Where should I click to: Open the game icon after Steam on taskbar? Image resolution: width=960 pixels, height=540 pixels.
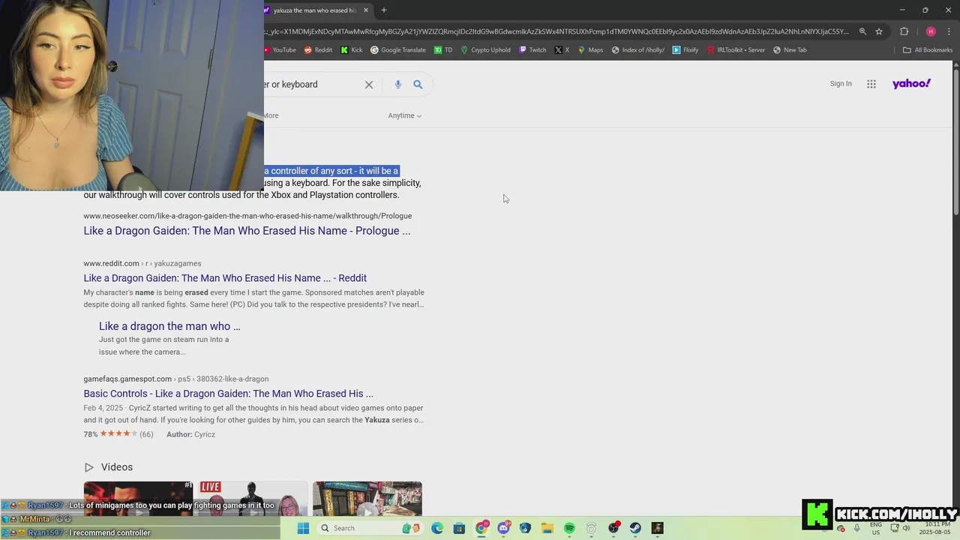[657, 528]
